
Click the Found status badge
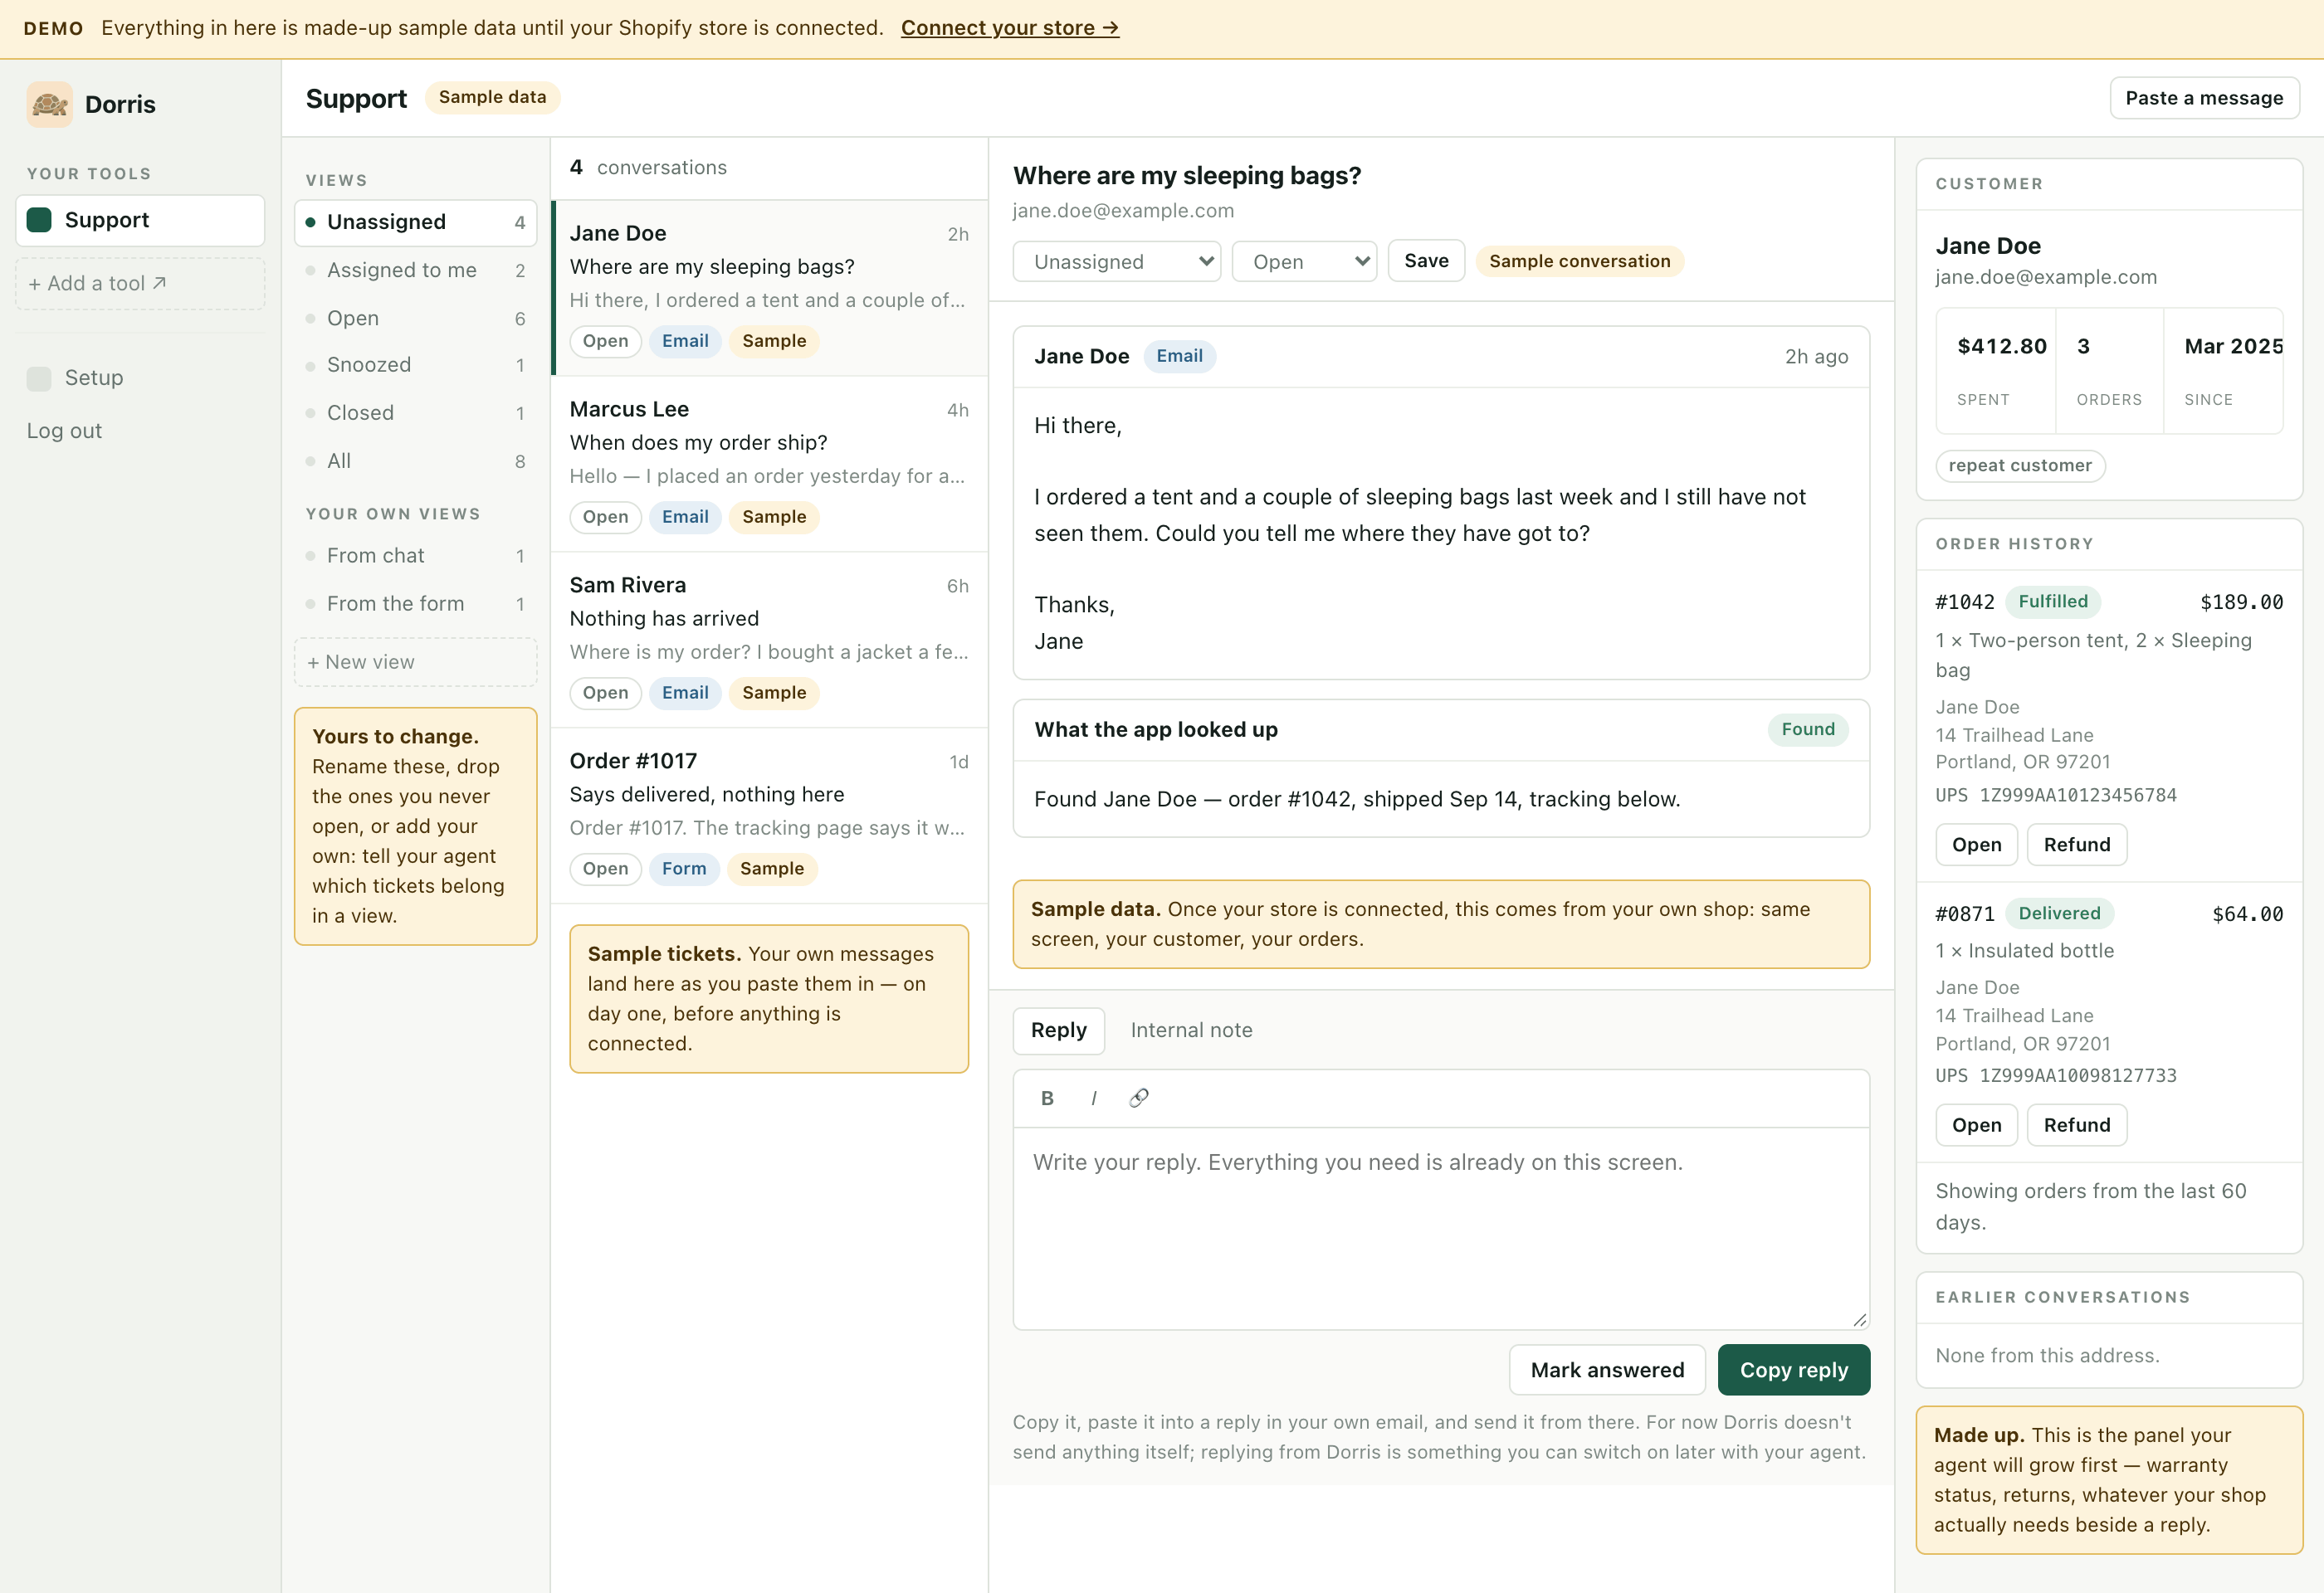[x=1807, y=729]
